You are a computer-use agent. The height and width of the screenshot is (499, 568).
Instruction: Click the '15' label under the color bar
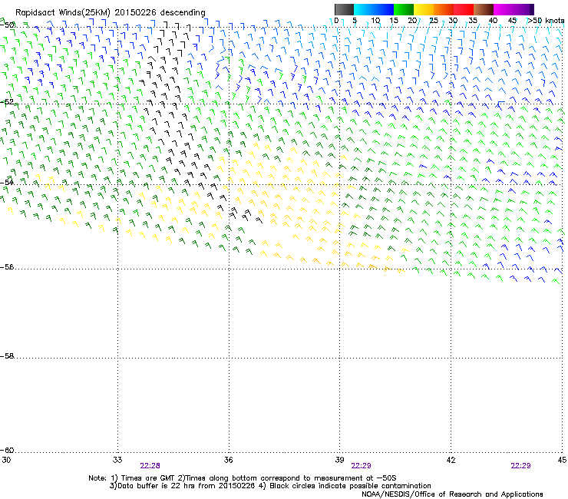(x=394, y=21)
